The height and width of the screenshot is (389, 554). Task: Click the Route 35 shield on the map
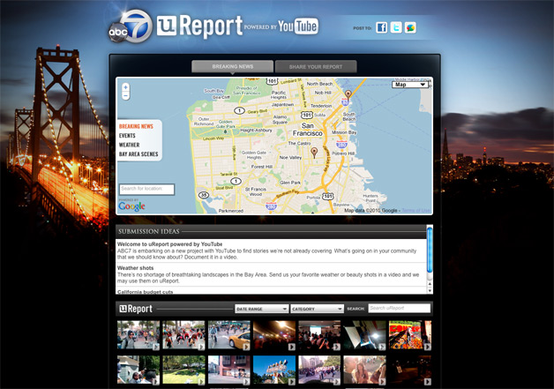pos(204,195)
